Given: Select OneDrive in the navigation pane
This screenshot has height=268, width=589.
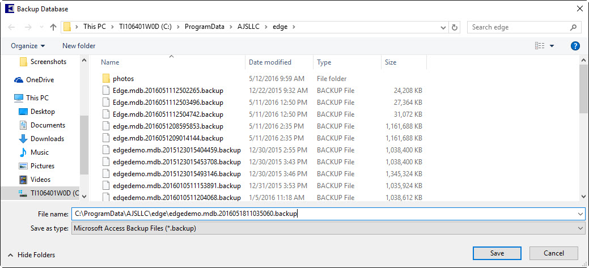Looking at the screenshot, I should coord(40,80).
